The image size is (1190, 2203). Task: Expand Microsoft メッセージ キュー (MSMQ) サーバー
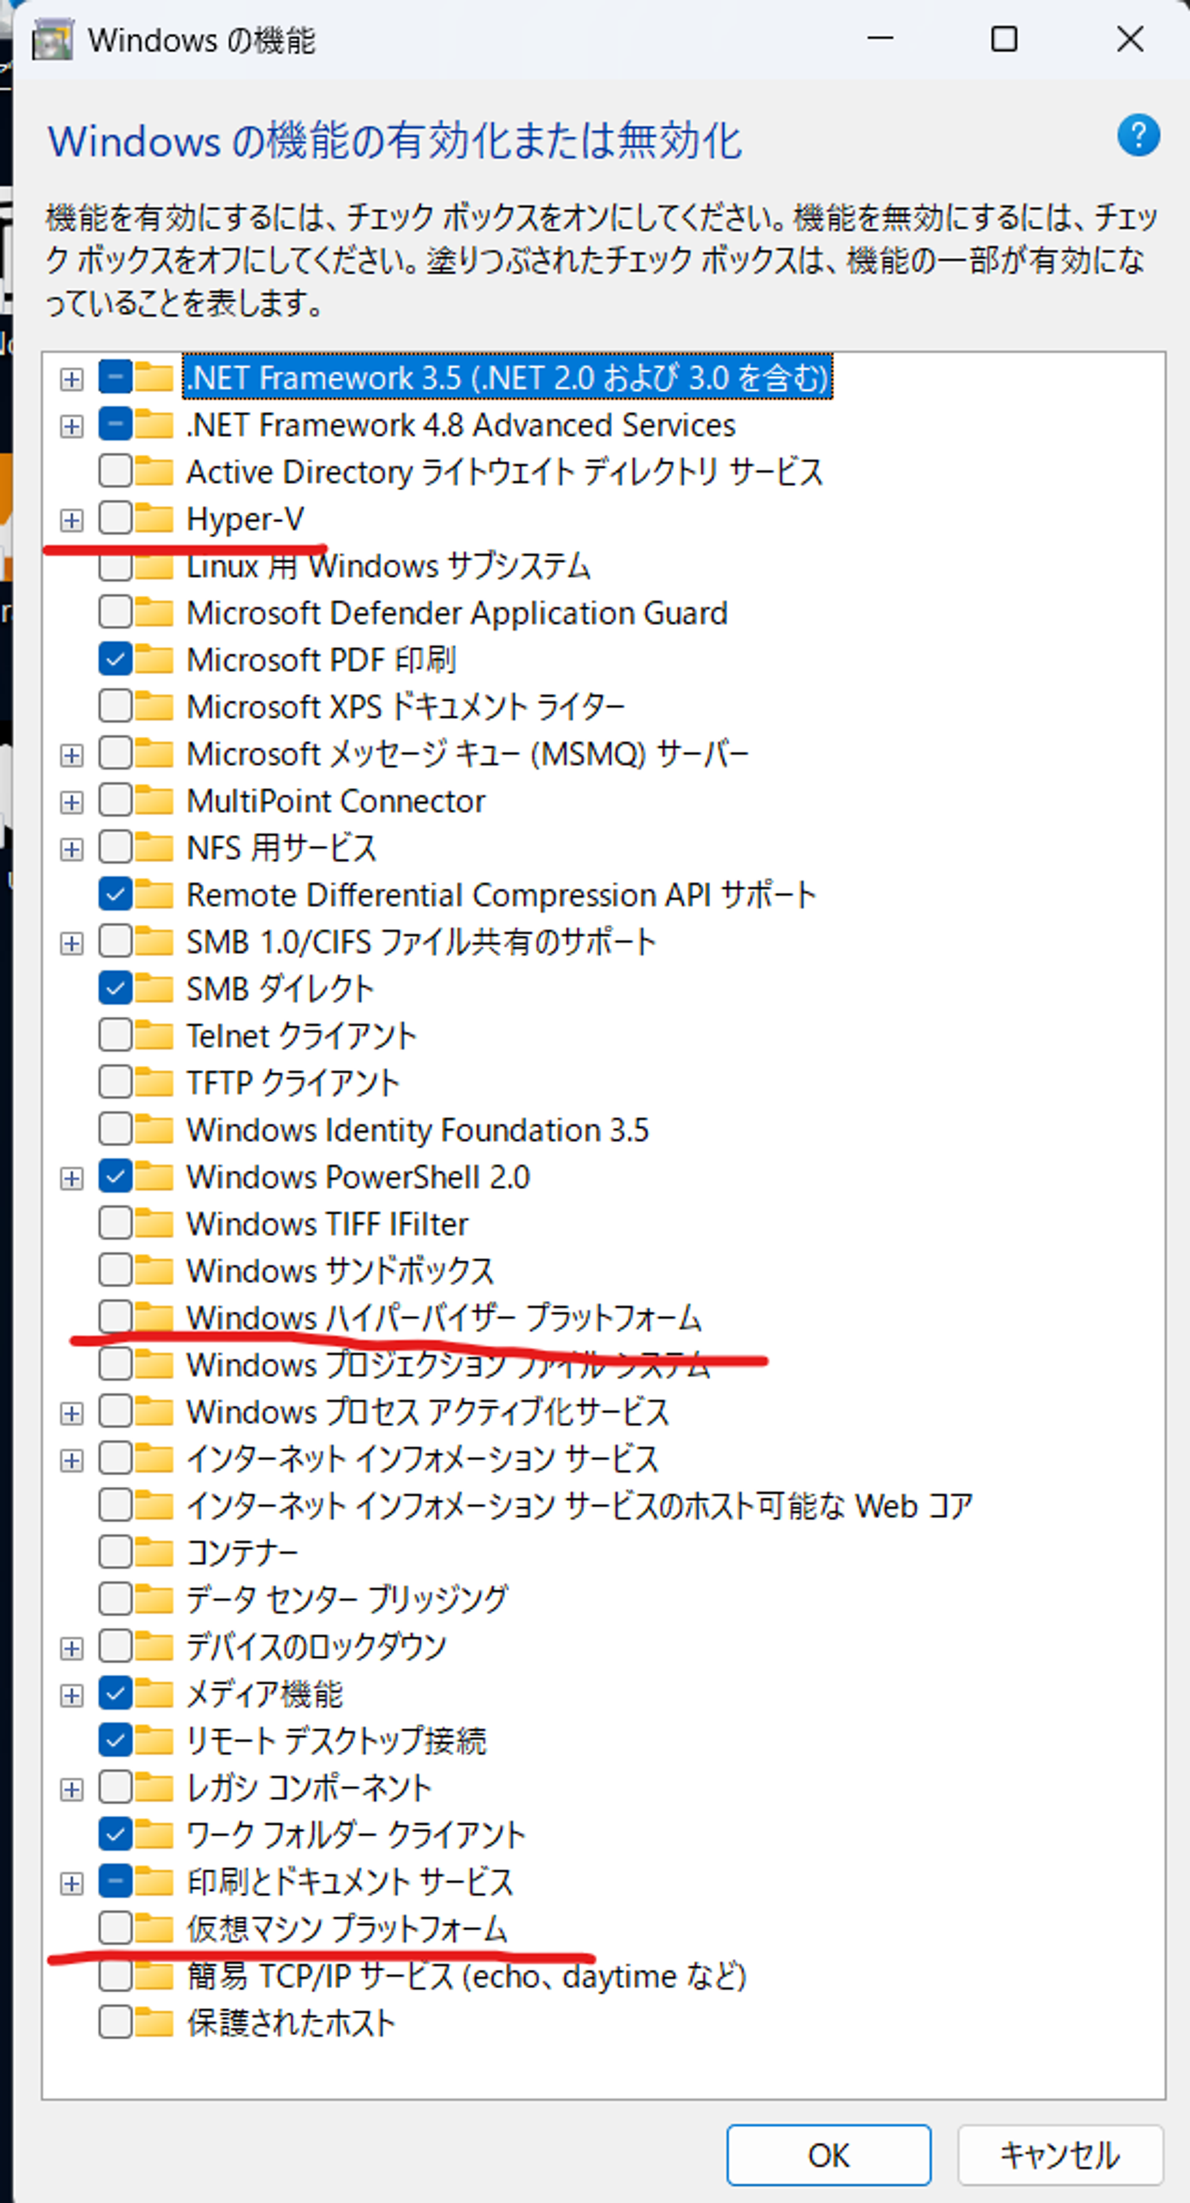[x=72, y=755]
